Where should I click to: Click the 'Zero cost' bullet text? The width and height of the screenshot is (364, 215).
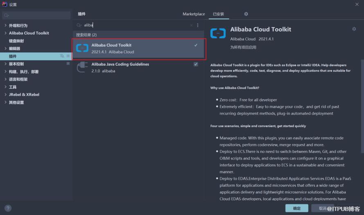pos(248,100)
